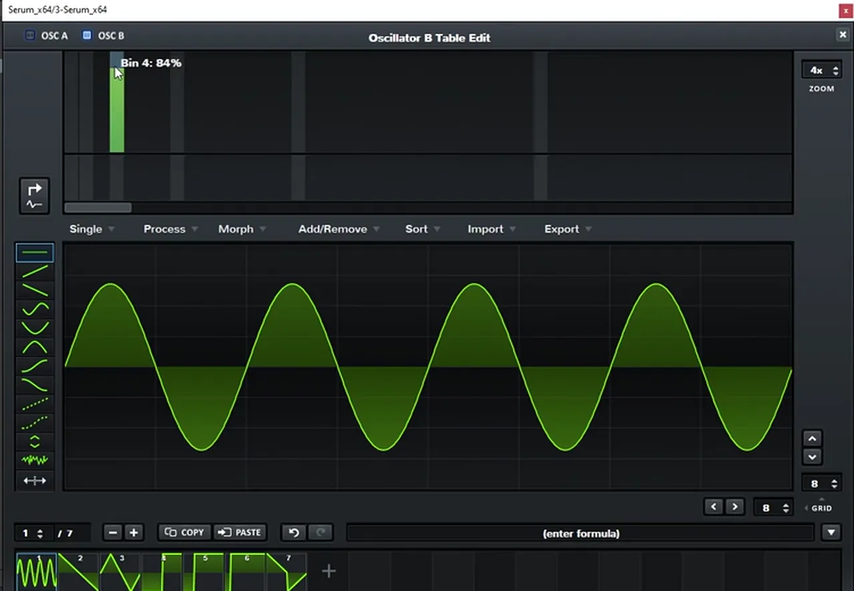Toggle the OSC B selector
This screenshot has height=591, width=854.
(103, 35)
